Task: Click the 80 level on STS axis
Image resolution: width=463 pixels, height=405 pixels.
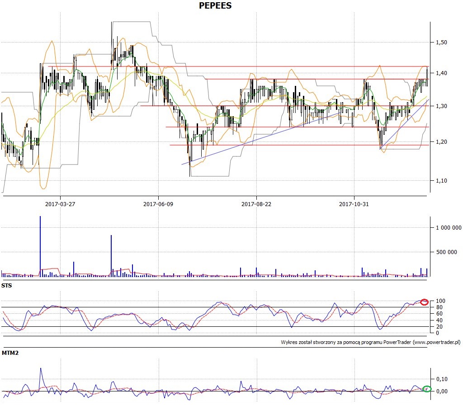Action: [x=439, y=307]
